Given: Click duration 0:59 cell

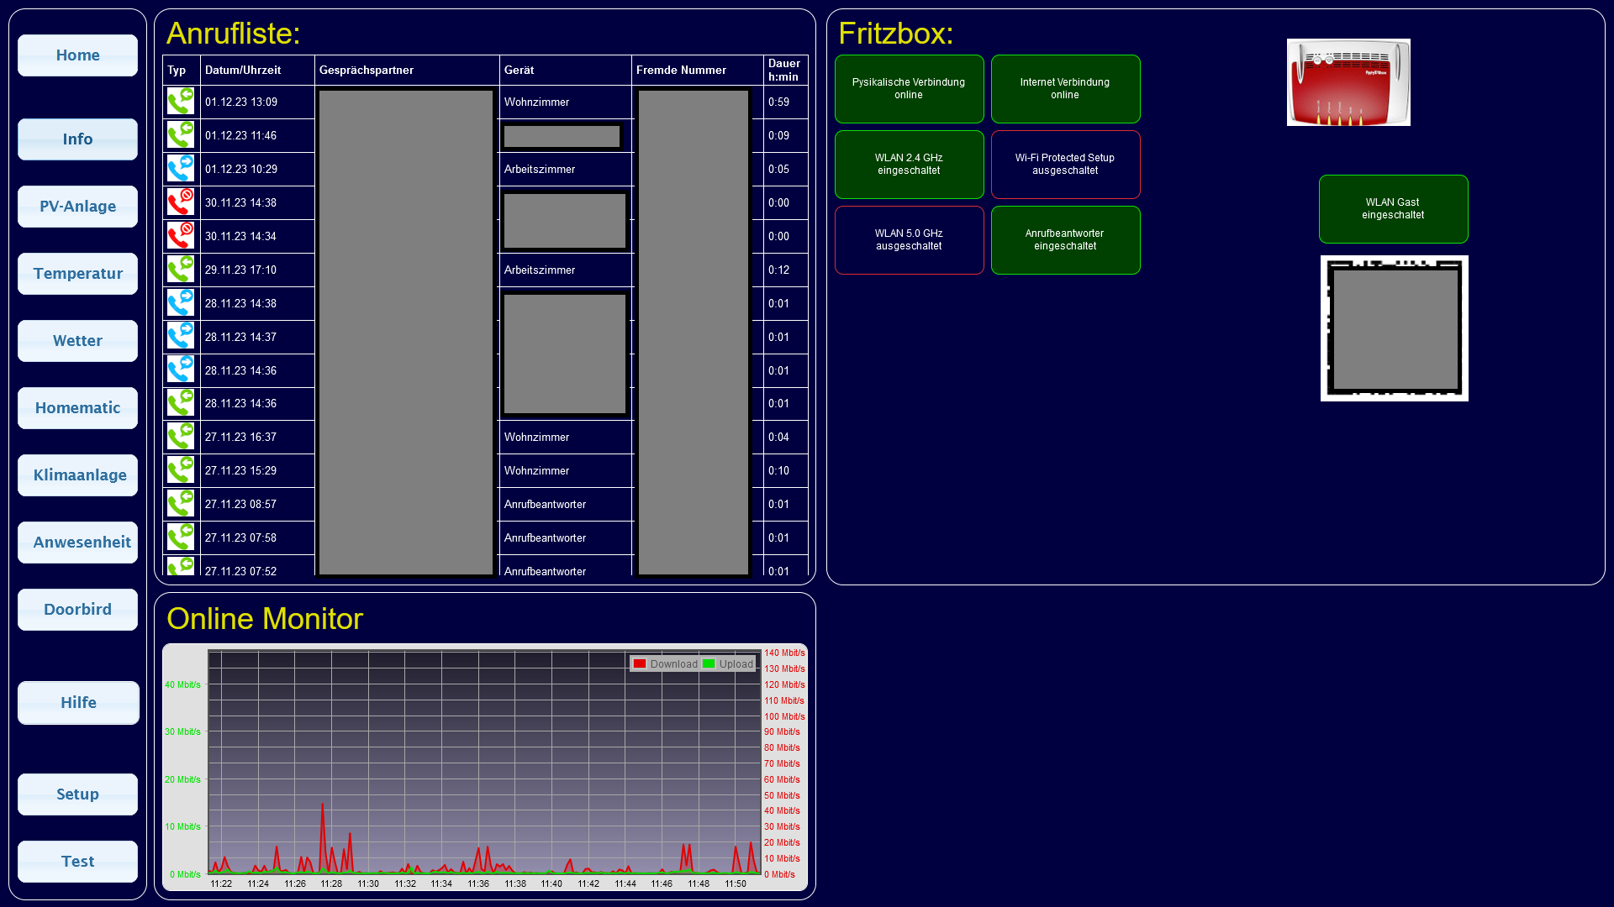Looking at the screenshot, I should click(785, 102).
